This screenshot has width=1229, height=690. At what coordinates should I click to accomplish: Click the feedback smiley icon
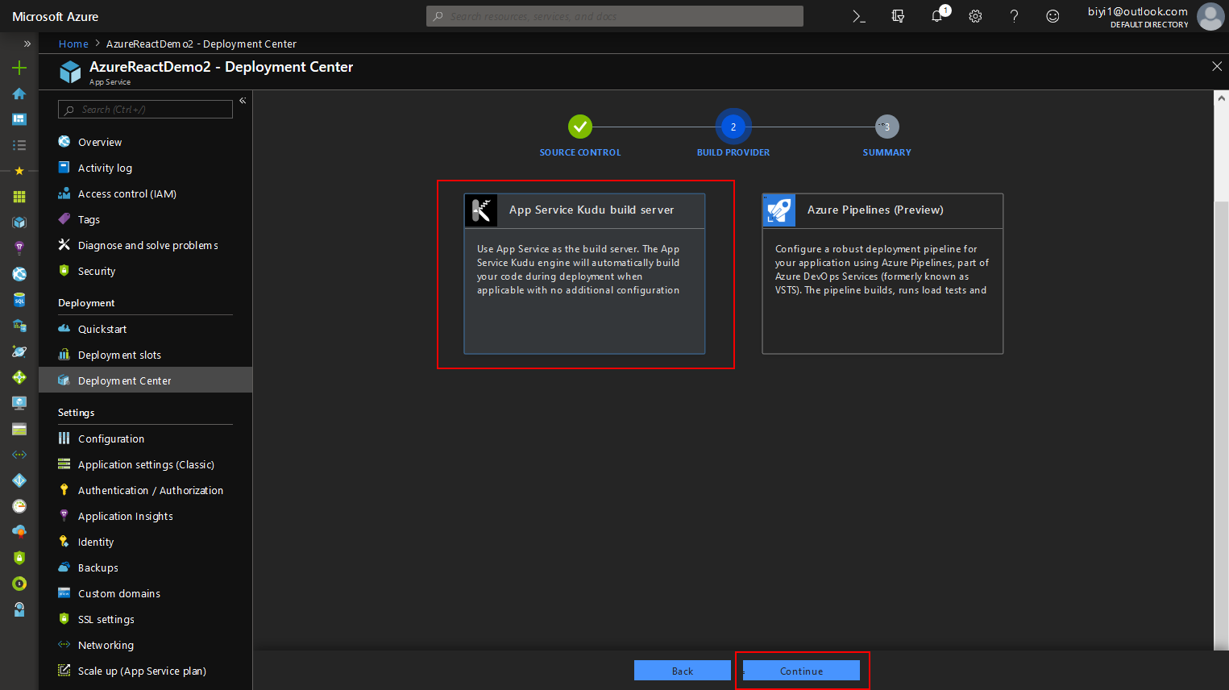pyautogui.click(x=1053, y=16)
